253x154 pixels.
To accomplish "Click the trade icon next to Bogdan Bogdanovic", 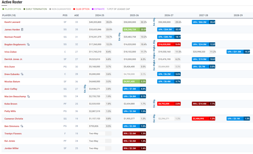I will point(28,44).
